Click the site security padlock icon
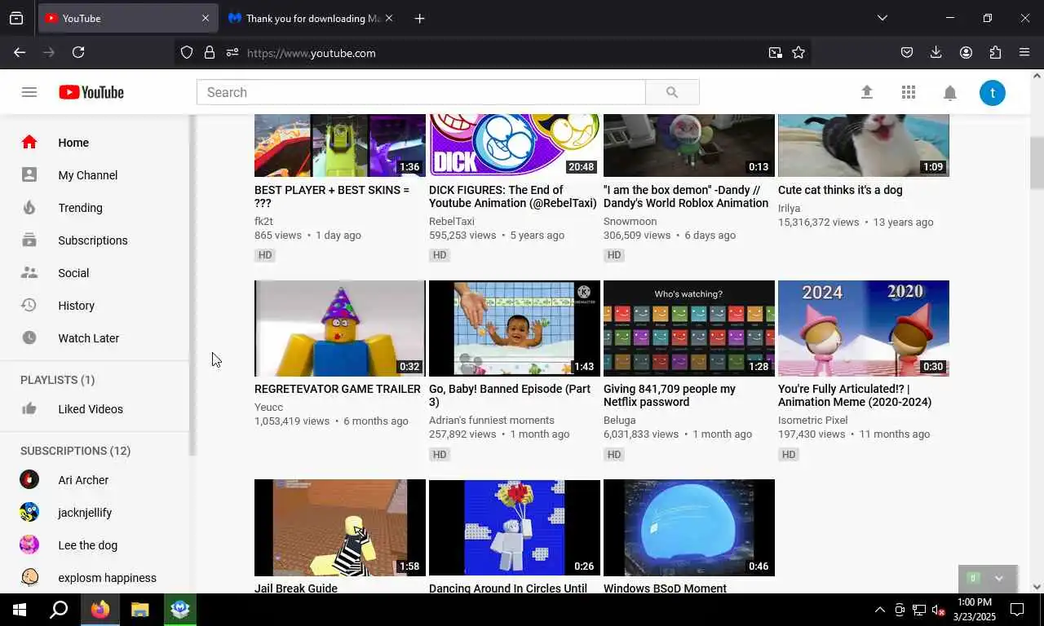This screenshot has height=626, width=1044. coord(210,52)
